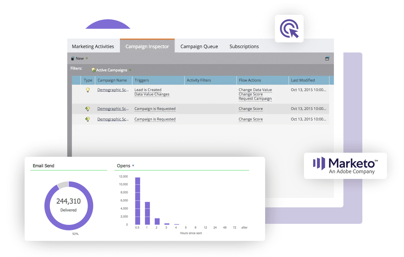Click the window restore icon at toolbar right

(x=327, y=58)
